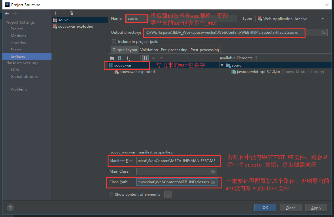The height and width of the screenshot is (217, 334).
Task: Browse for output directory folder
Action: point(324,33)
